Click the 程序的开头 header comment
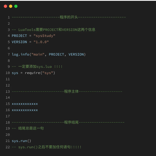The image size is (156, 156). [x=69, y=17]
